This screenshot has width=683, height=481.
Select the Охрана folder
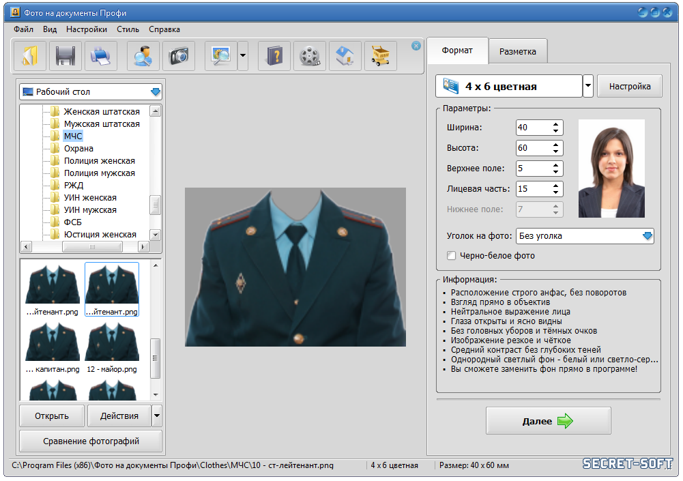78,149
